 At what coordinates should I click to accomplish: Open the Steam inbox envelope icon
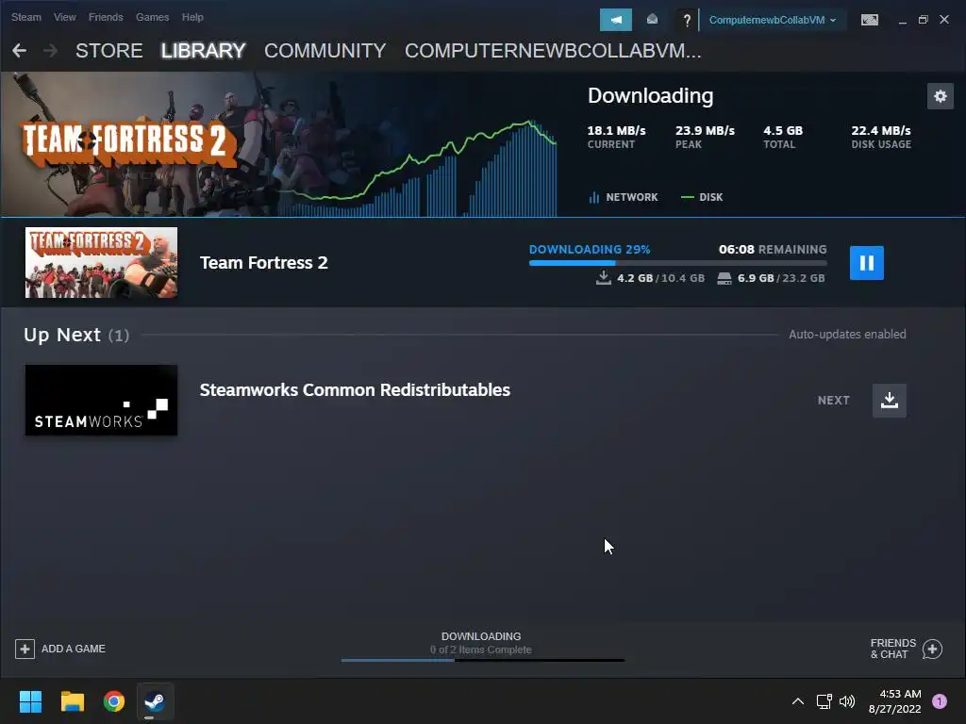coord(652,20)
